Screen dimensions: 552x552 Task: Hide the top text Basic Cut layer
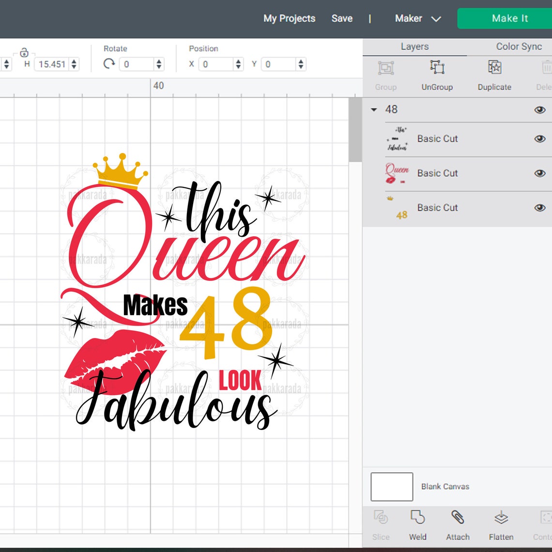(x=539, y=138)
